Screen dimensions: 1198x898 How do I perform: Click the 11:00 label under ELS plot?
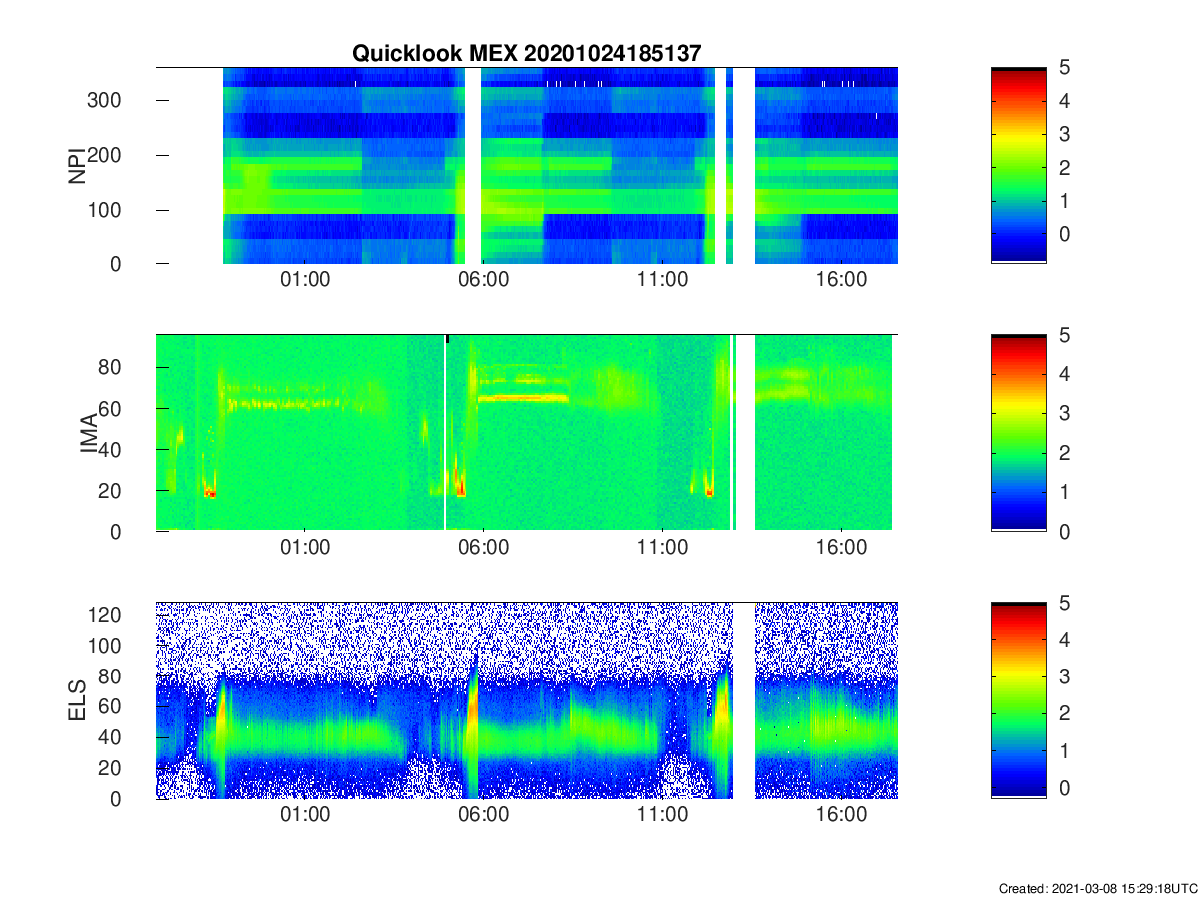click(x=662, y=816)
